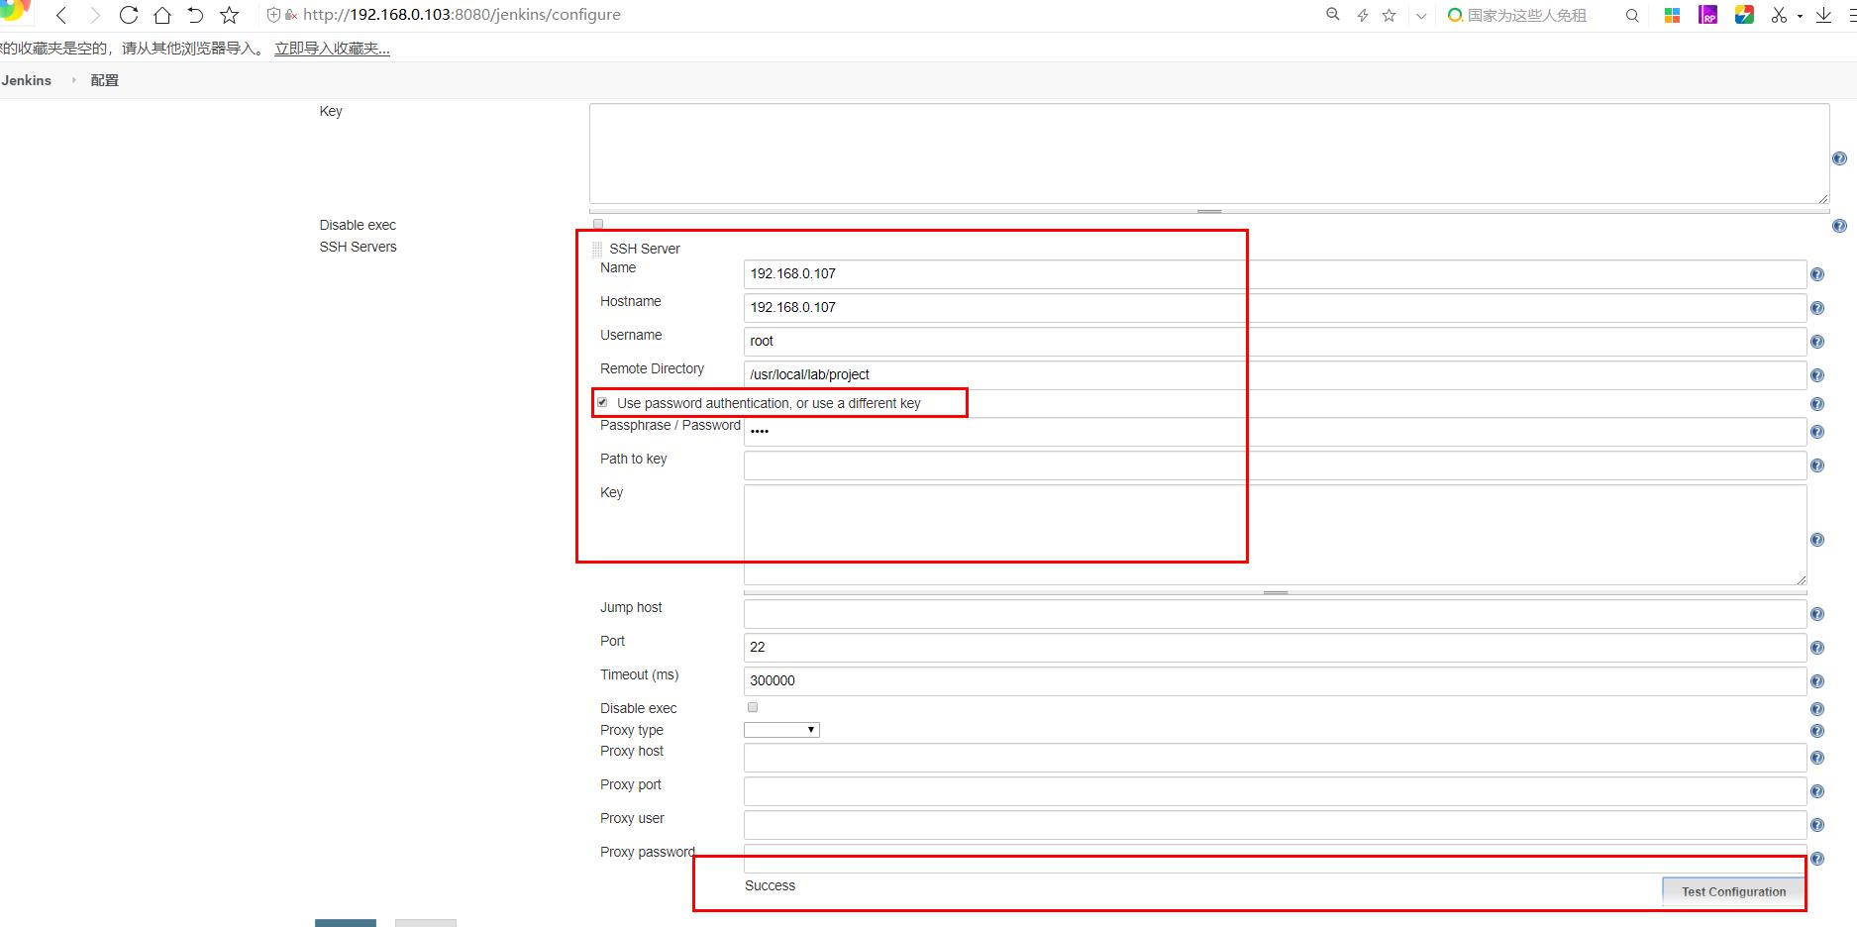Click the bookmark star beside the gray lightning

click(x=1390, y=15)
